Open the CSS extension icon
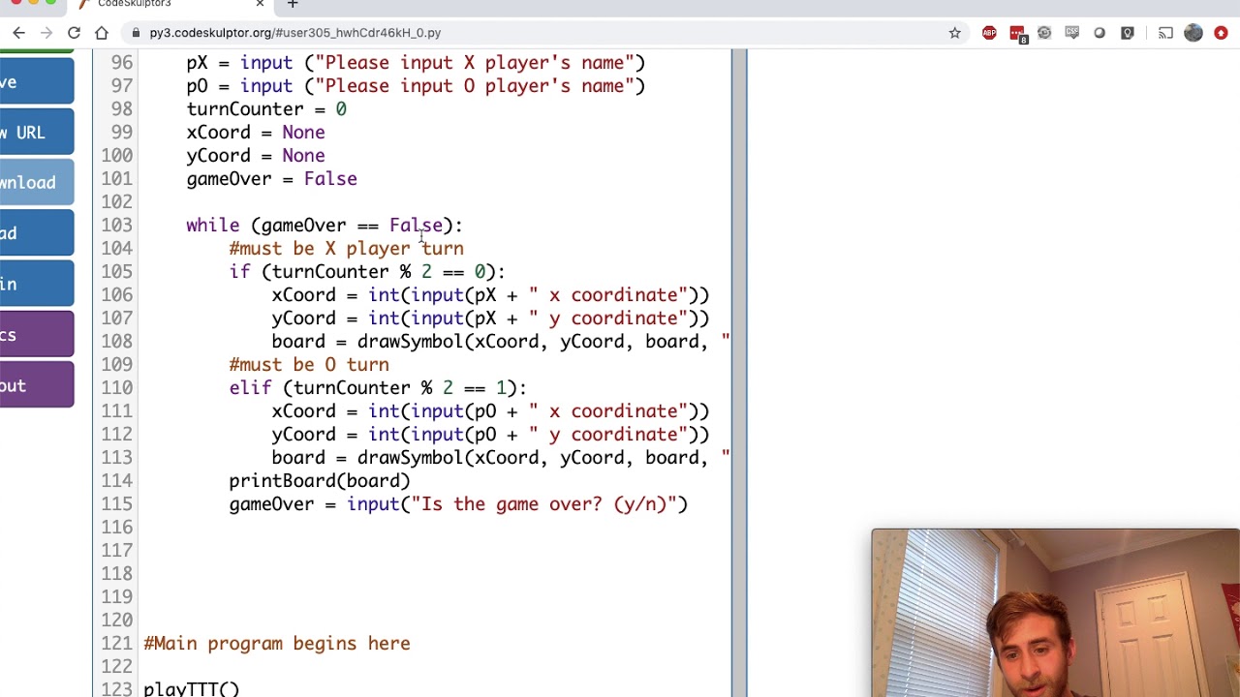Image resolution: width=1240 pixels, height=697 pixels. coord(1072,33)
